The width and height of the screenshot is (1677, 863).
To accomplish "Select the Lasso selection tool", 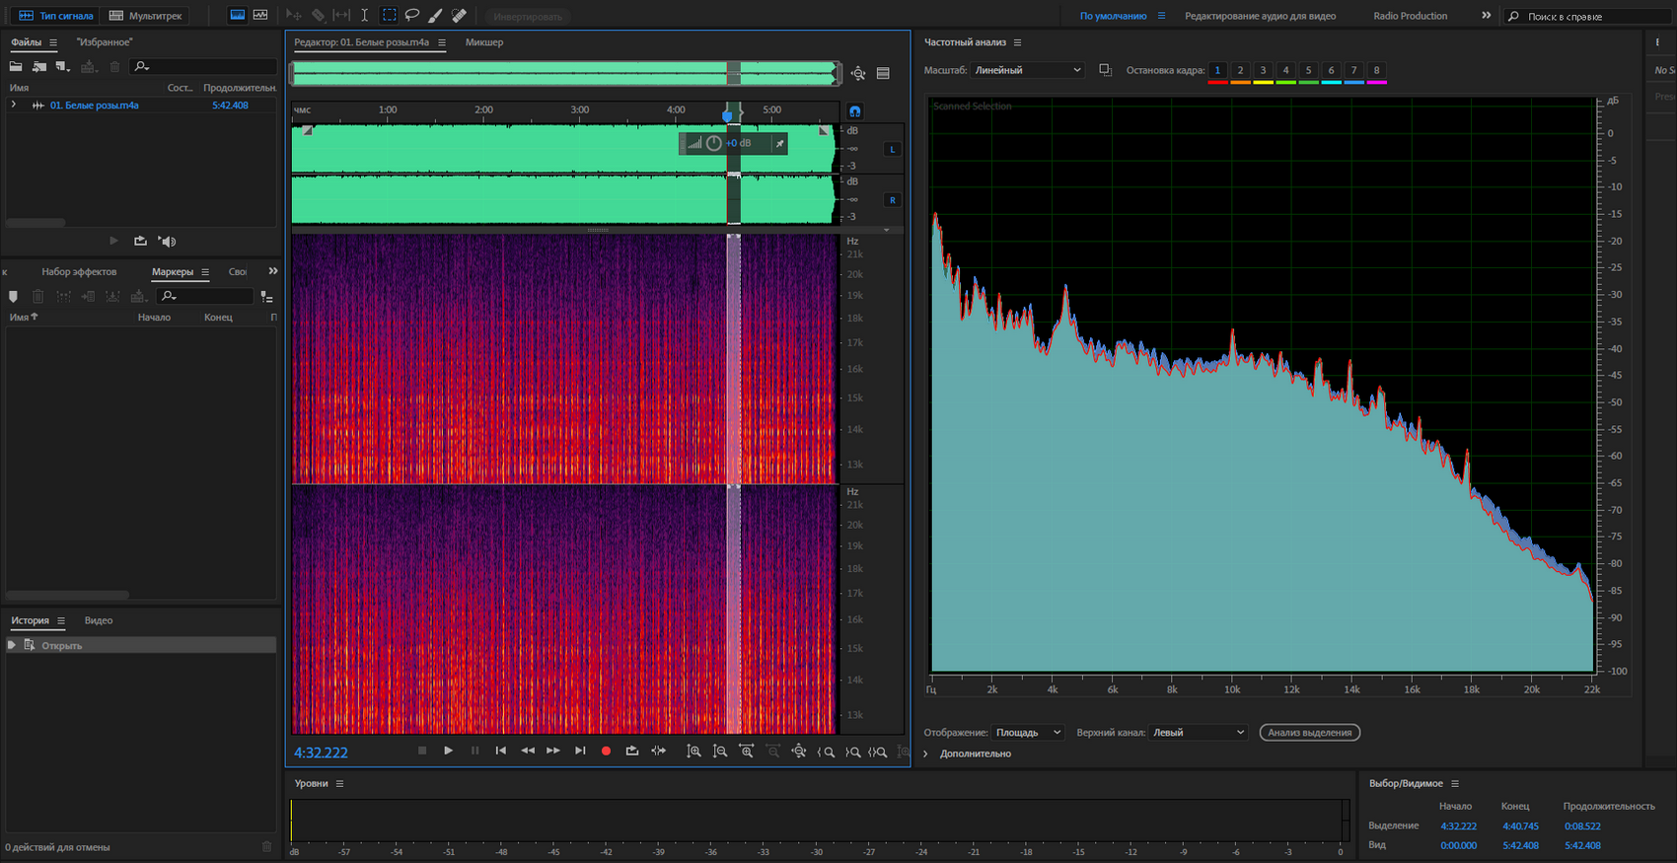I will (x=412, y=15).
